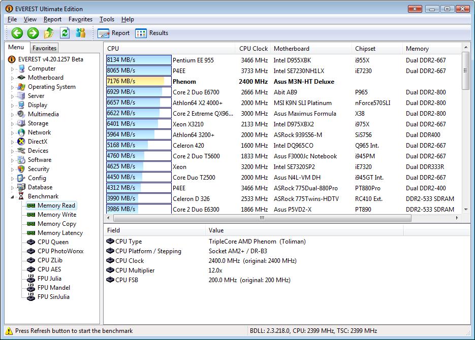
Task: Select the Config tree icon
Action: (x=21, y=178)
